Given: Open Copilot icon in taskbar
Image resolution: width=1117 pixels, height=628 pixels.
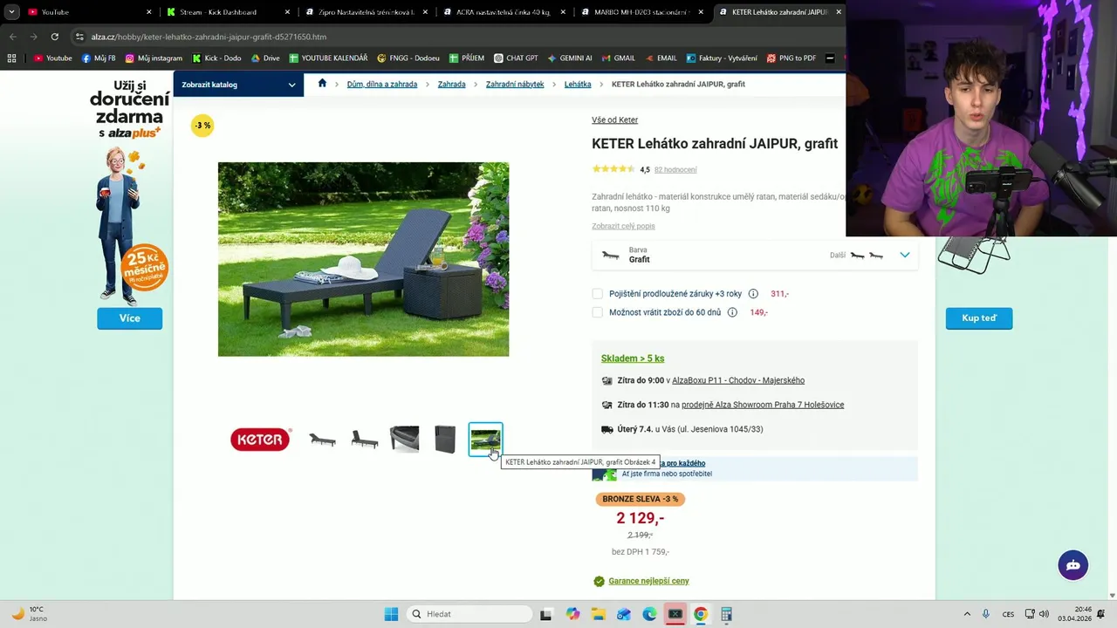Looking at the screenshot, I should pos(572,614).
